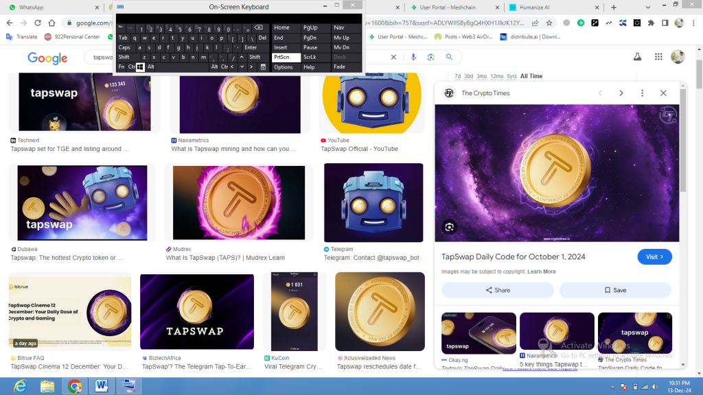Open the Chrome extensions puzzle icon
This screenshot has width=703, height=395.
(x=651, y=23)
